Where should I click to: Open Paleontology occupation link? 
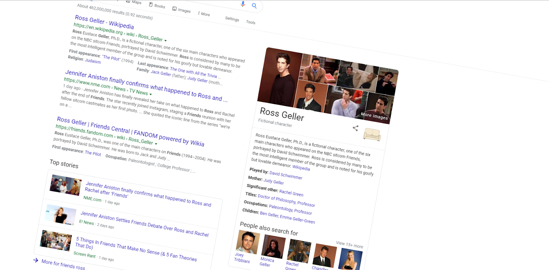[281, 208]
